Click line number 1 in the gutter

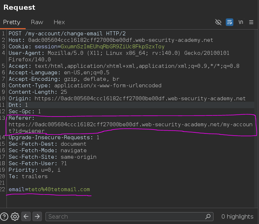3,34
